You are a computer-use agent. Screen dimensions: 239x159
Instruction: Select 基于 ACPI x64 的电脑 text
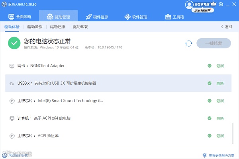[52, 118]
